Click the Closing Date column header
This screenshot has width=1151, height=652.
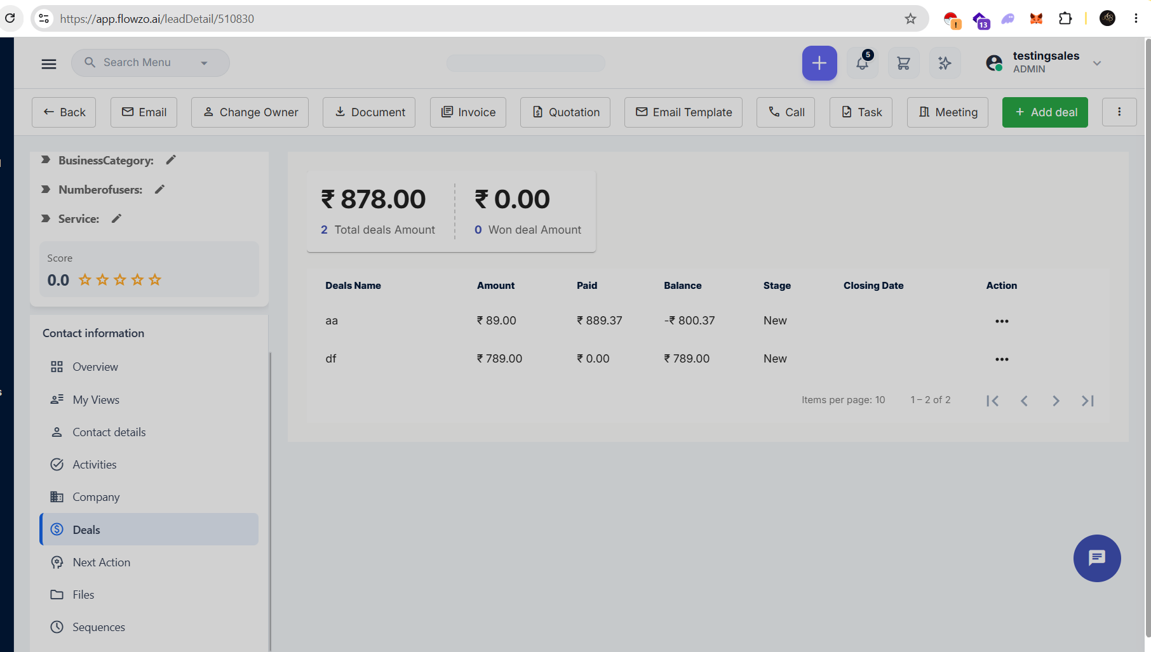873,286
